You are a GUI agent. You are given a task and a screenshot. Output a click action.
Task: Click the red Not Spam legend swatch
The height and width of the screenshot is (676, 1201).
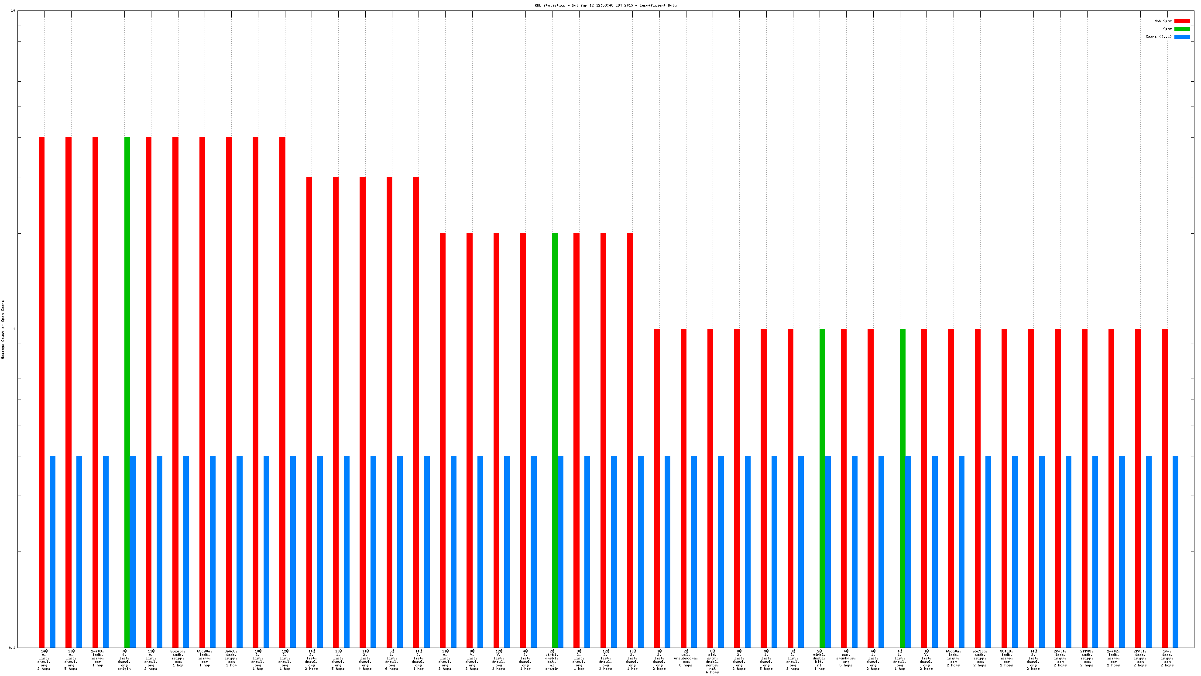(x=1182, y=21)
